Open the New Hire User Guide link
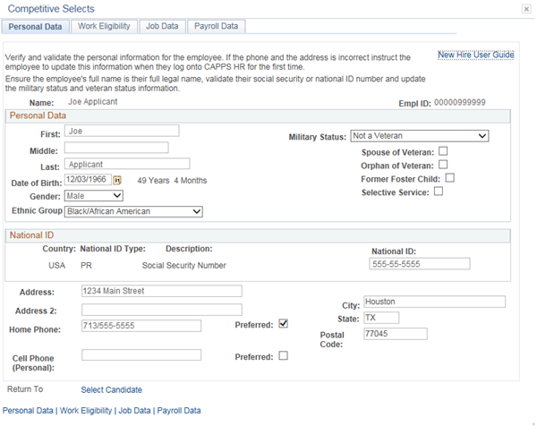Screen dimensions: 537x426 click(475, 55)
